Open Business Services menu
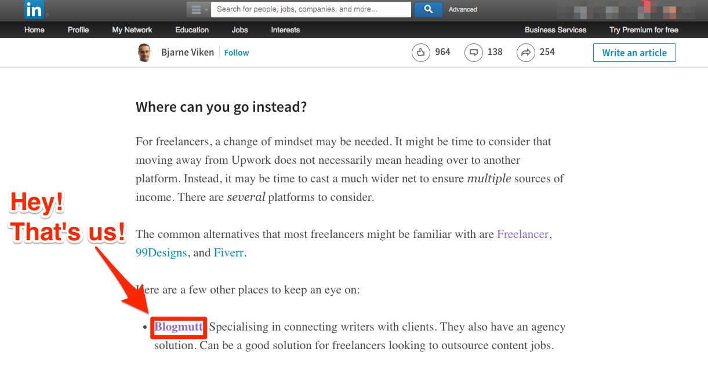The image size is (708, 367). [555, 30]
